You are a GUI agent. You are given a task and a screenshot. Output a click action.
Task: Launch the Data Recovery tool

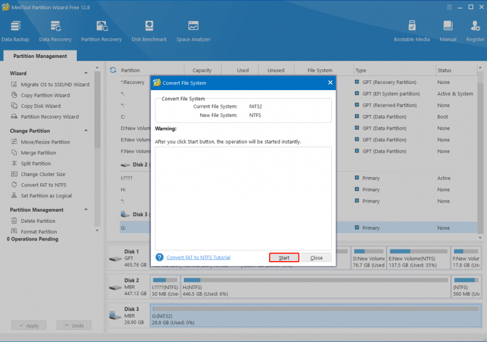[55, 31]
